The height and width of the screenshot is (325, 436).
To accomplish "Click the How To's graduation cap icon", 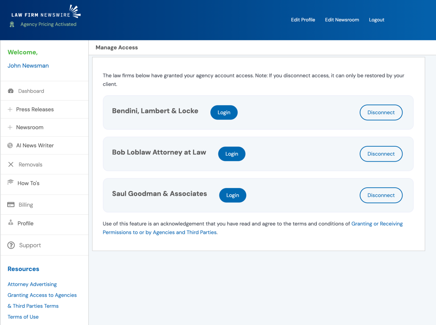I will point(11,183).
